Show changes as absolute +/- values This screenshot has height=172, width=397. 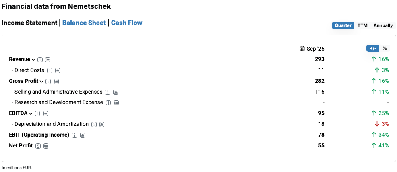pyautogui.click(x=373, y=48)
